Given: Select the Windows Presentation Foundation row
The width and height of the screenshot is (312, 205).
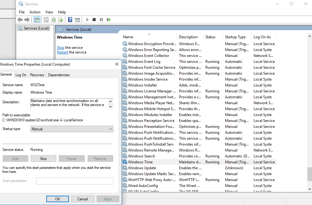Looking at the screenshot, I should pyautogui.click(x=199, y=127).
